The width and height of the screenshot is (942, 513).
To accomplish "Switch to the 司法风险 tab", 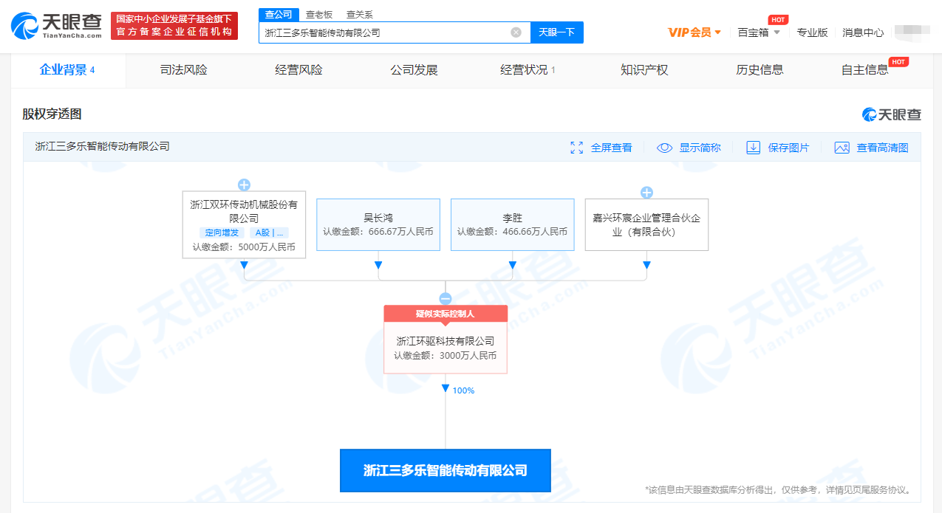I will pos(183,70).
